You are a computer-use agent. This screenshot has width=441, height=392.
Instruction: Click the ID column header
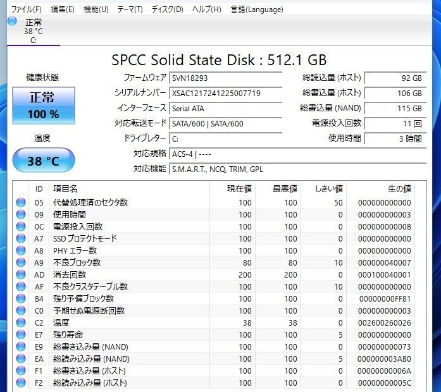tap(39, 188)
